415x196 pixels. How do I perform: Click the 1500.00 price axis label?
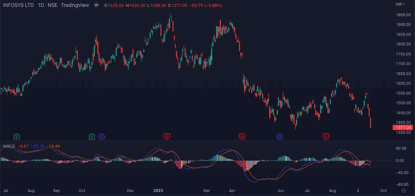(403, 103)
